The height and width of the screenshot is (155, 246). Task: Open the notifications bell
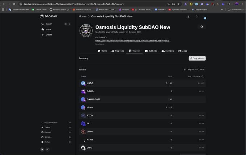(196, 17)
